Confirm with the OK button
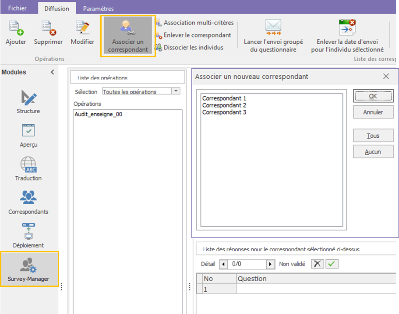 tap(373, 96)
